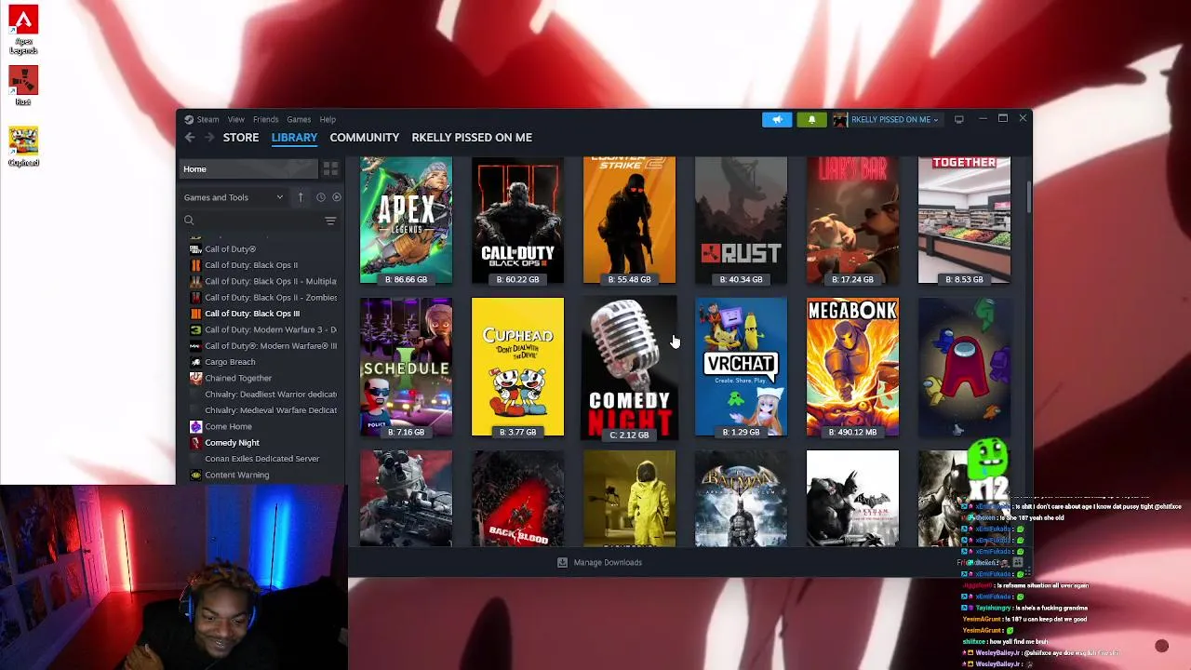Open the Call of Duty Black Ops III cover
Image resolution: width=1191 pixels, height=670 pixels.
click(517, 221)
